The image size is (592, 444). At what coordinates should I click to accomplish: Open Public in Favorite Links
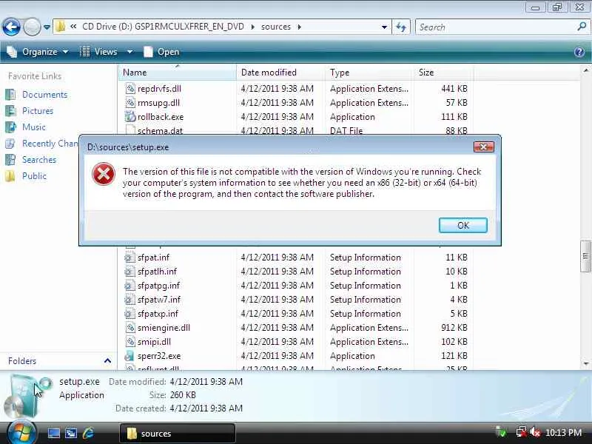point(34,176)
